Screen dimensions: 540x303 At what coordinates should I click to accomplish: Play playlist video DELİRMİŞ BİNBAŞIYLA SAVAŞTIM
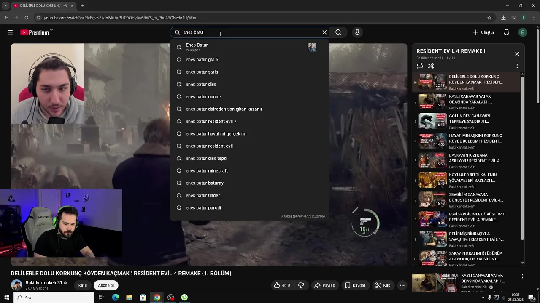[x=466, y=239]
